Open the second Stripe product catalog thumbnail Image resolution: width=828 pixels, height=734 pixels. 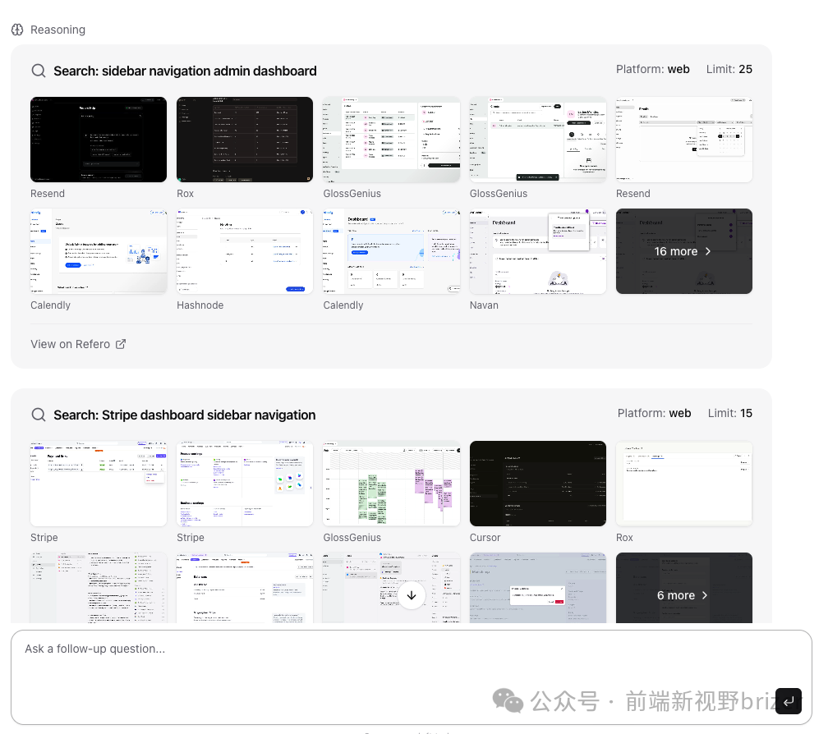tap(245, 484)
